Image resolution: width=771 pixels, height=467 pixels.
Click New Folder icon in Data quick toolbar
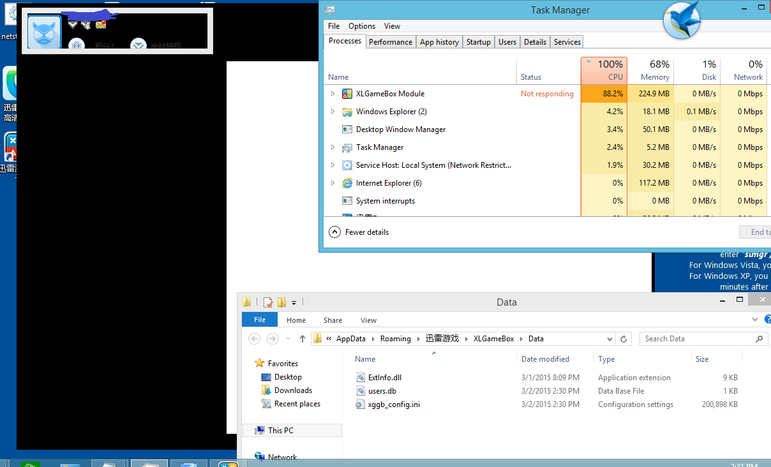[x=281, y=302]
